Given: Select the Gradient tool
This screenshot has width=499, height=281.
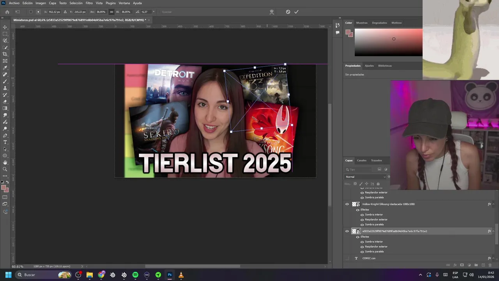Looking at the screenshot, I should (5, 108).
